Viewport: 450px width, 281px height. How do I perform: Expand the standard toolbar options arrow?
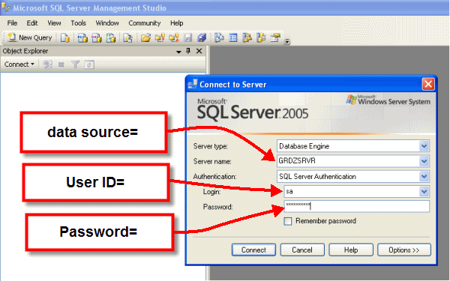(287, 41)
